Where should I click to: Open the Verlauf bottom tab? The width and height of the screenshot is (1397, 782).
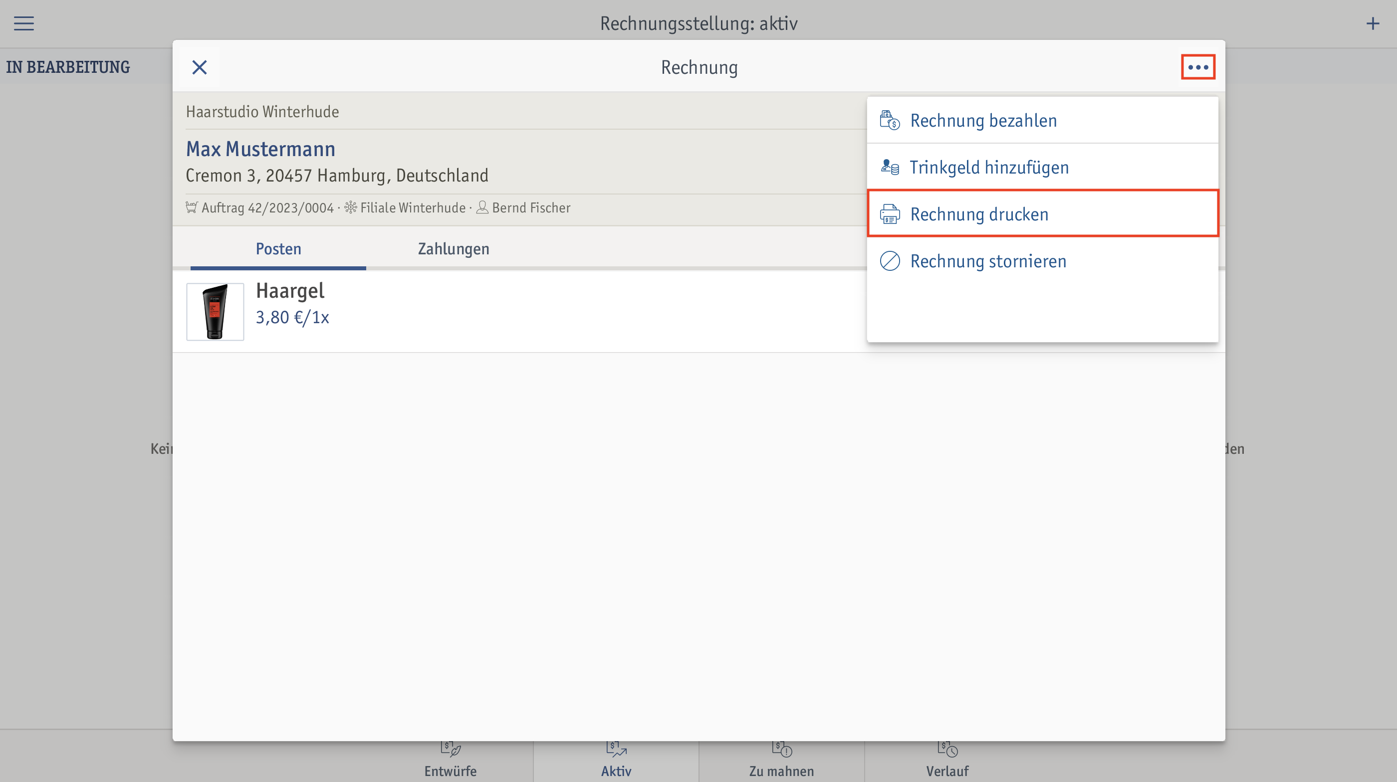click(947, 761)
